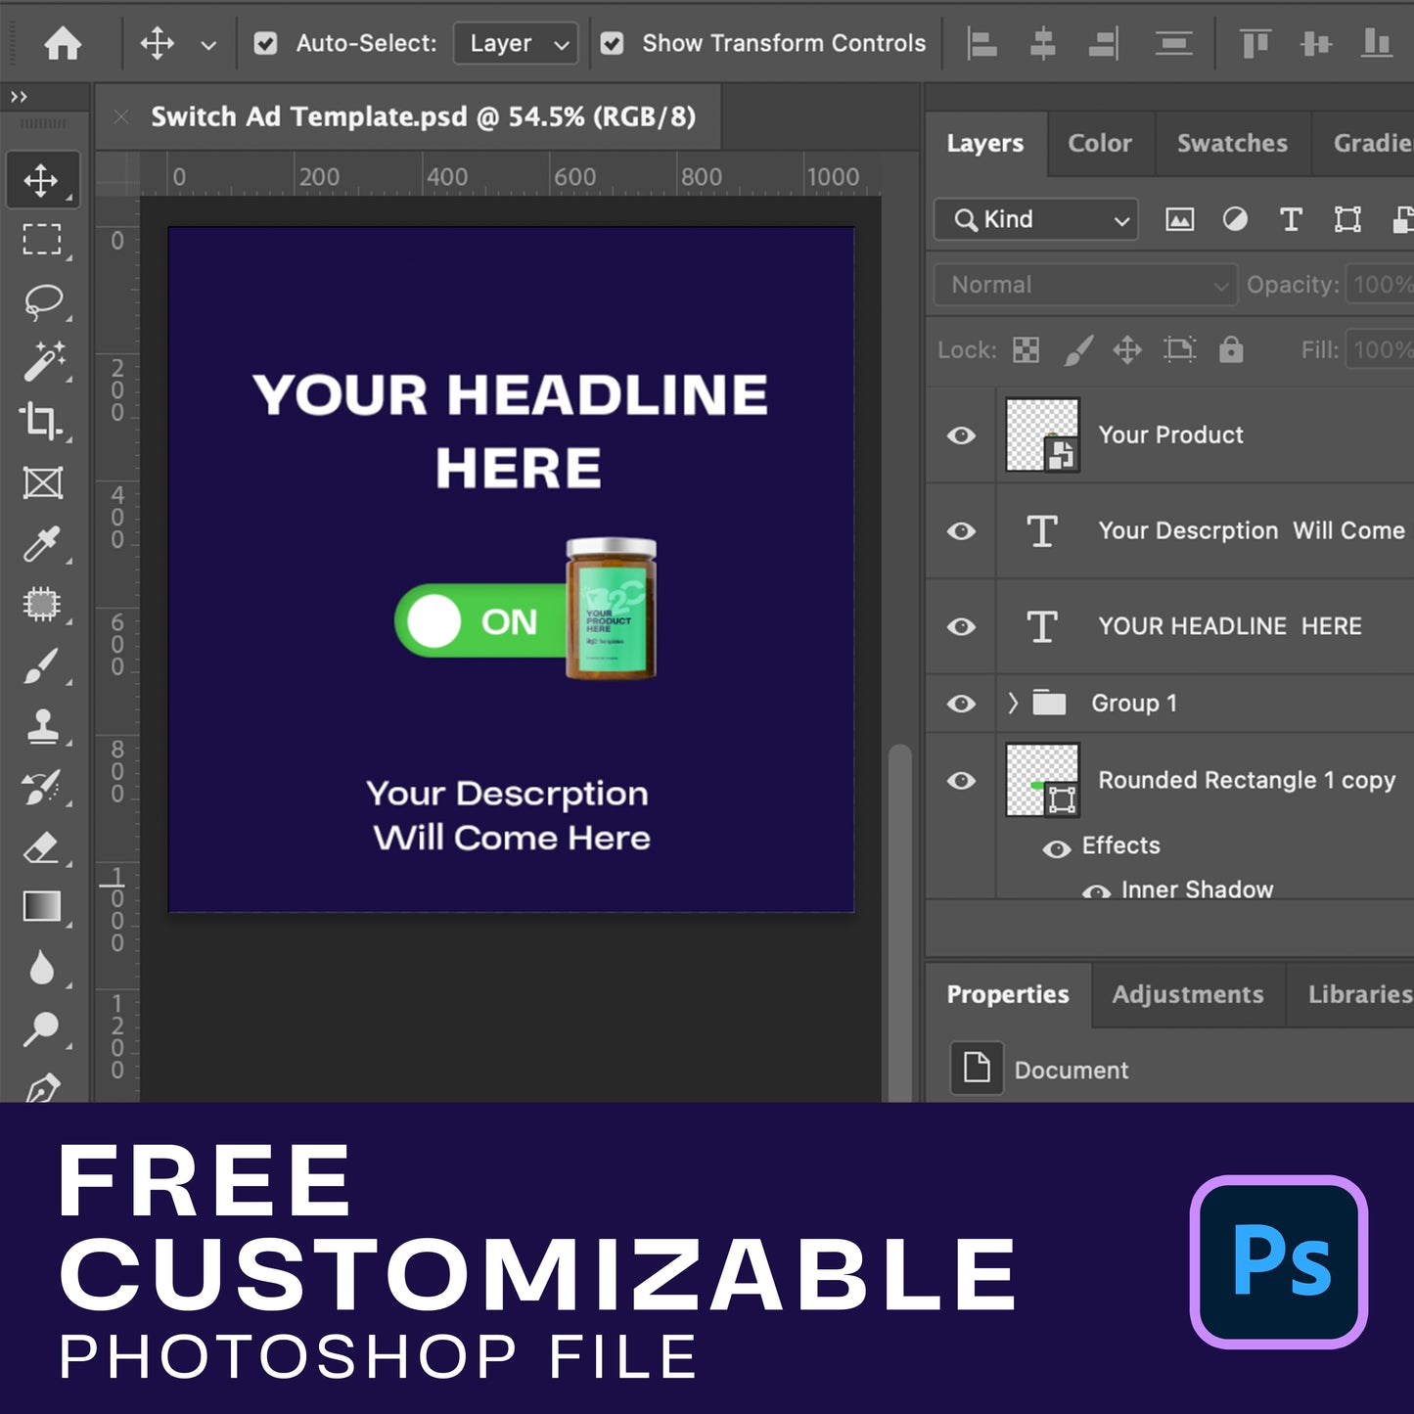Select the Crop tool
The width and height of the screenshot is (1414, 1414).
(x=42, y=422)
